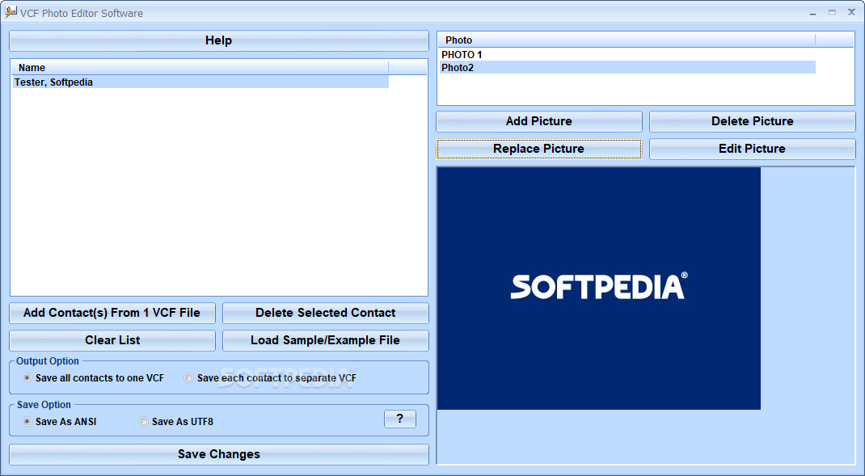Click Delete Selected Contact button
Viewport: 865px width, 476px height.
326,313
